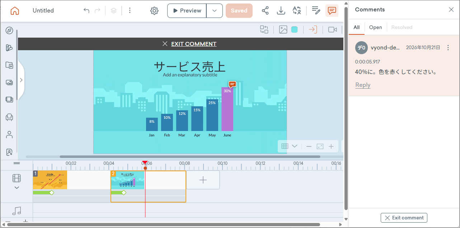Viewport: 460px width, 228px height.
Task: Click the swap scene replace icon
Action: 264,29
